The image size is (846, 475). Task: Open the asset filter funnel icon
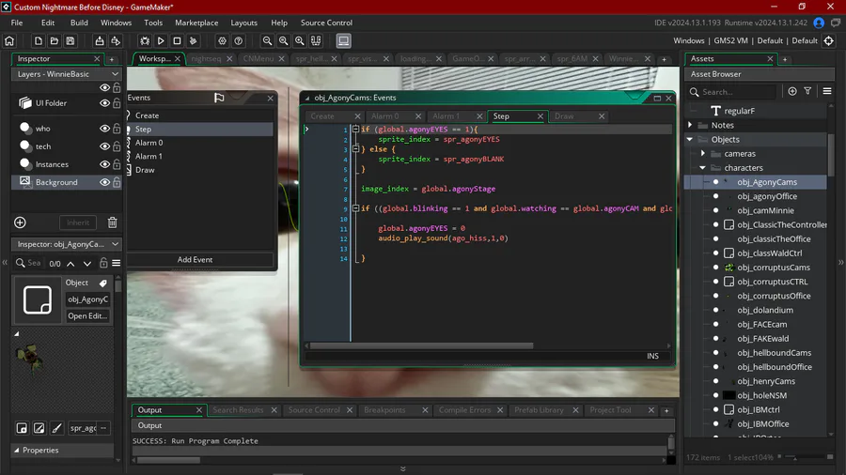tap(808, 91)
